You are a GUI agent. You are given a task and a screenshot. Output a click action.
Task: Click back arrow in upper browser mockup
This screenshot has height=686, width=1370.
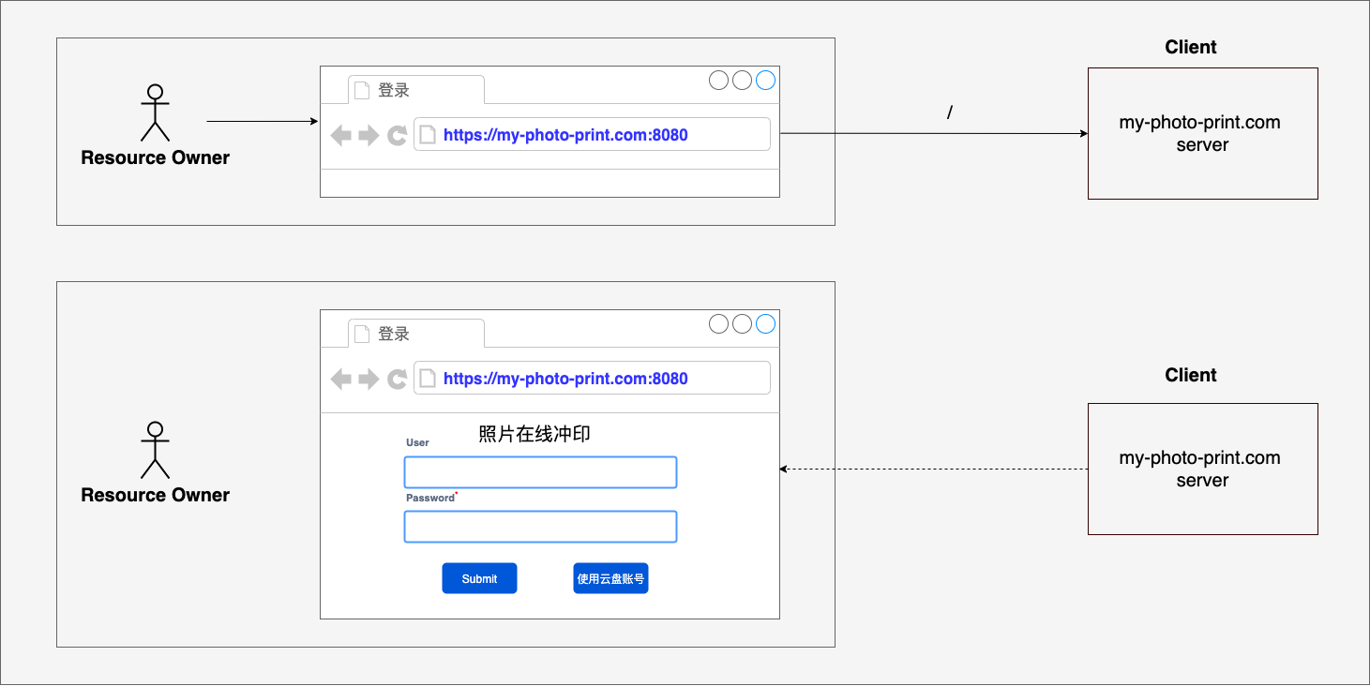tap(341, 136)
